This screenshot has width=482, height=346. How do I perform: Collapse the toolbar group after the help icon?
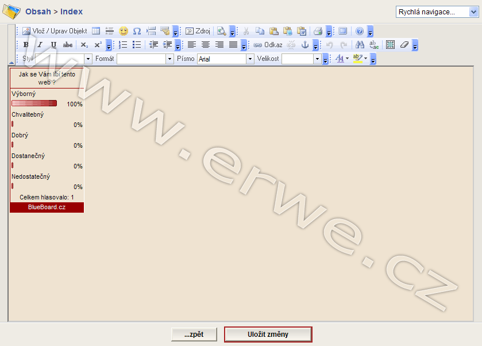370,31
